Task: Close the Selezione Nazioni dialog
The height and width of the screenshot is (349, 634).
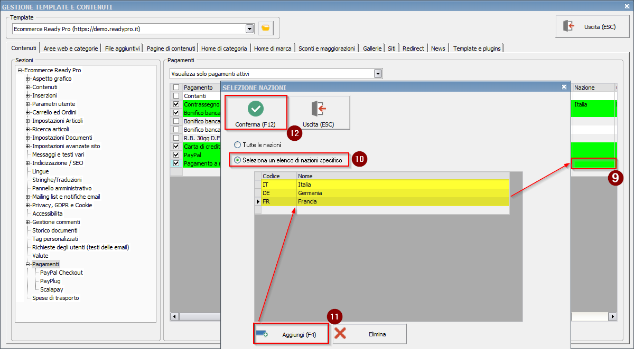Action: (x=564, y=87)
